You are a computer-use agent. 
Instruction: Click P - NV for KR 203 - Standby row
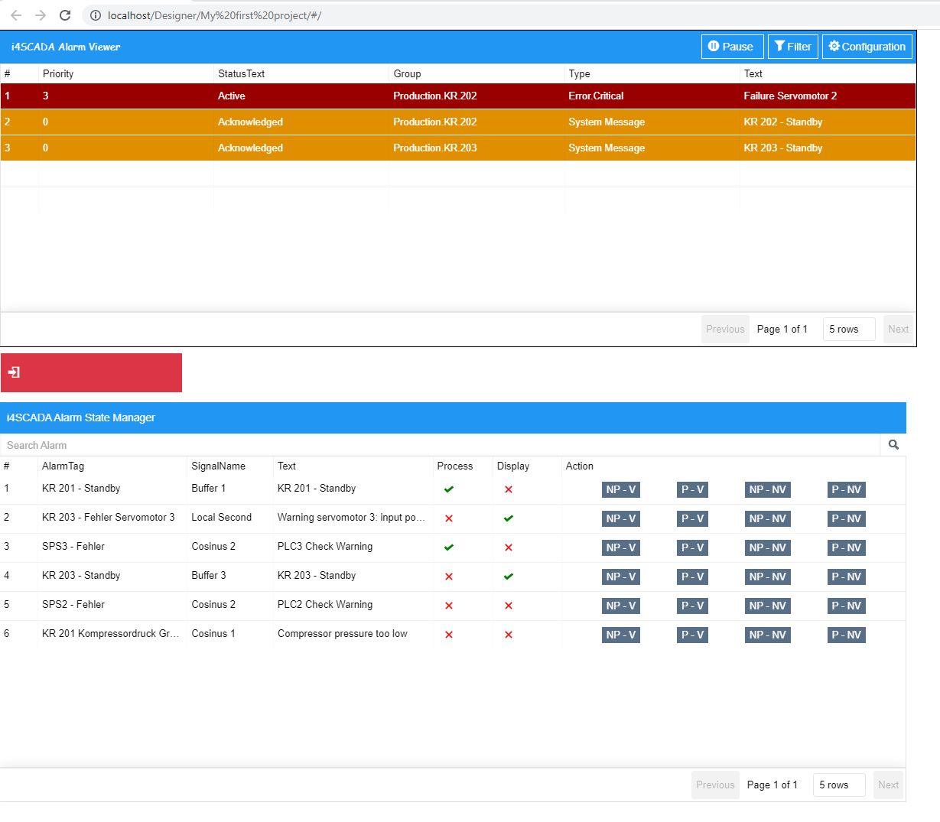pyautogui.click(x=847, y=577)
